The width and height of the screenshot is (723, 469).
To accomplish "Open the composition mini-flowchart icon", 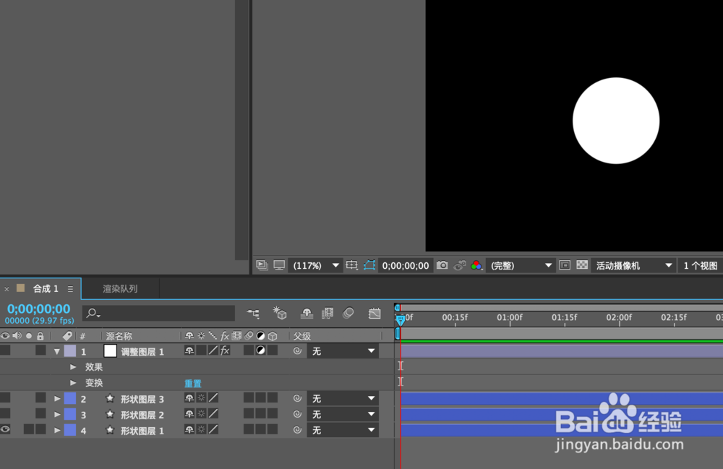I will [x=253, y=314].
